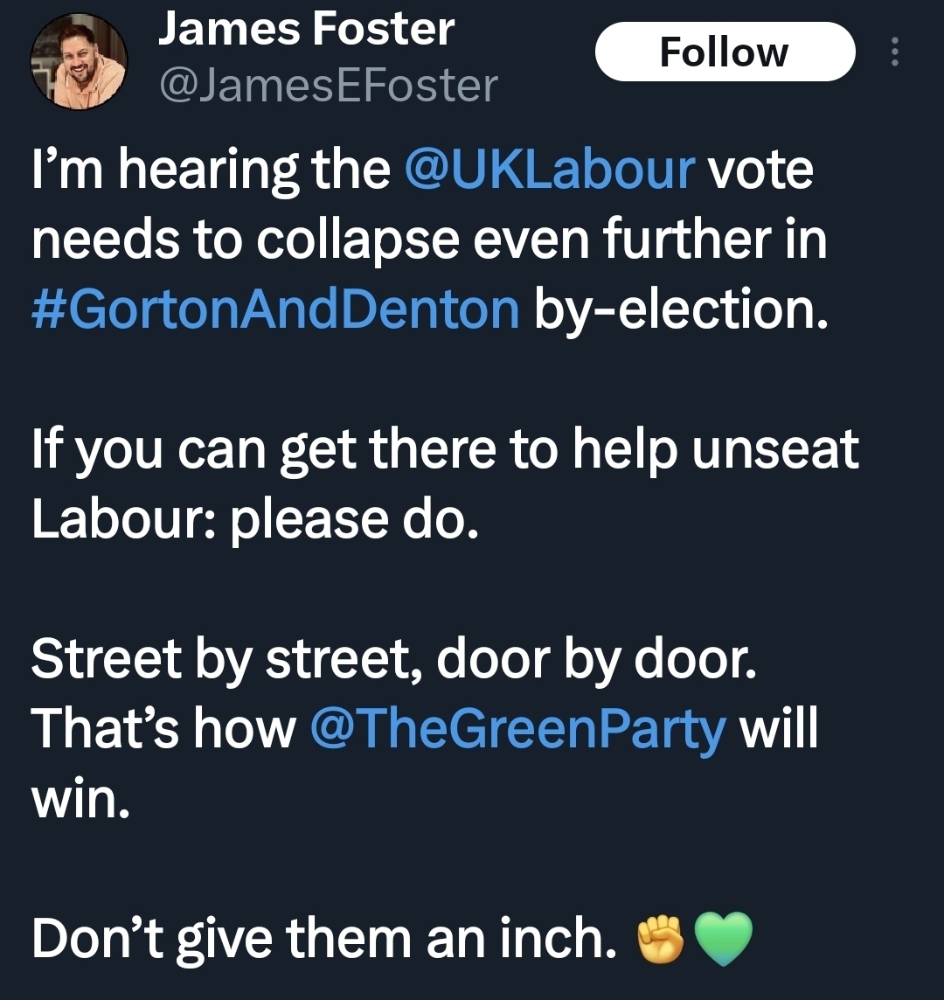Screen dimensions: 944x1000
Task: Click the line "Street by street, door by door."
Action: 393,659
